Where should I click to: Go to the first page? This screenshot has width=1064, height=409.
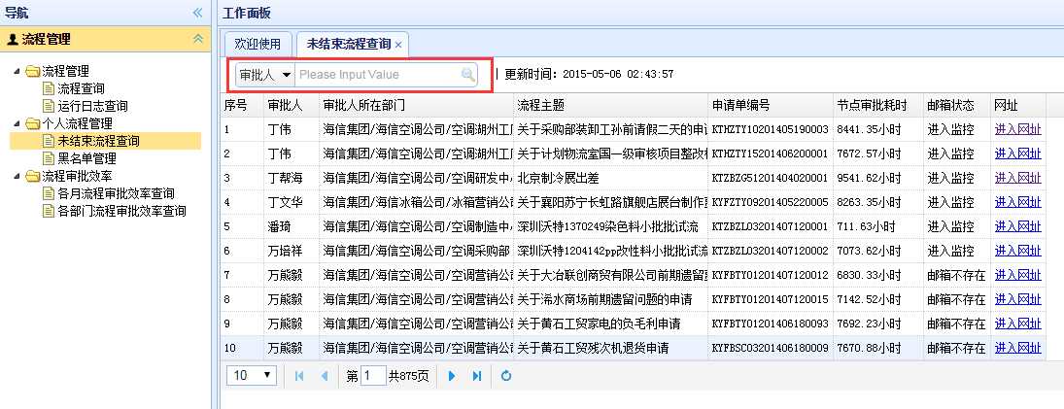point(299,376)
